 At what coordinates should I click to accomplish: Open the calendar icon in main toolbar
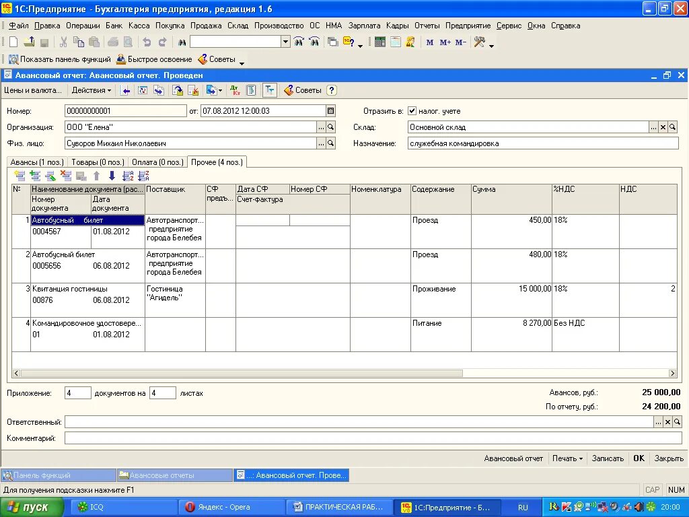396,42
